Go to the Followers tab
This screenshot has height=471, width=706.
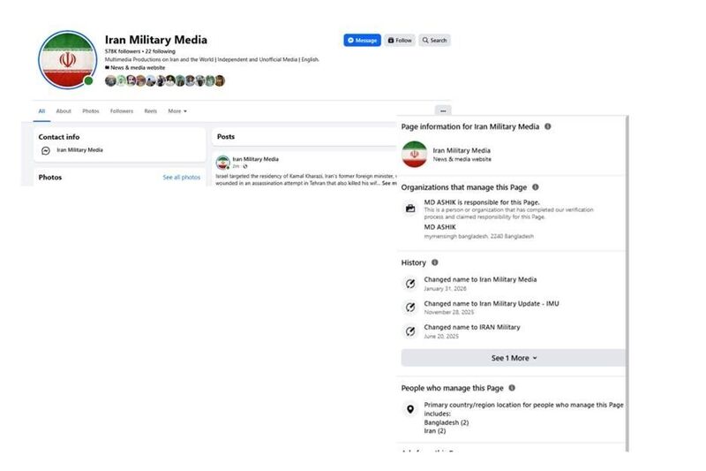pyautogui.click(x=122, y=111)
